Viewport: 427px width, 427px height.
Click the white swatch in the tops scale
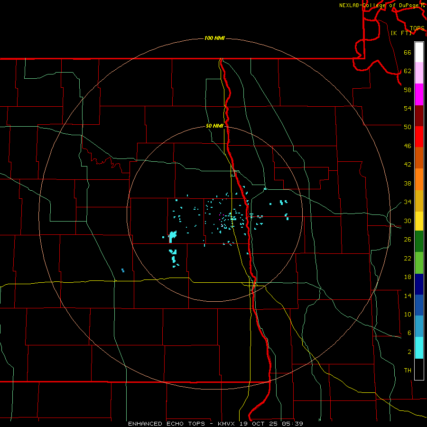pos(419,52)
